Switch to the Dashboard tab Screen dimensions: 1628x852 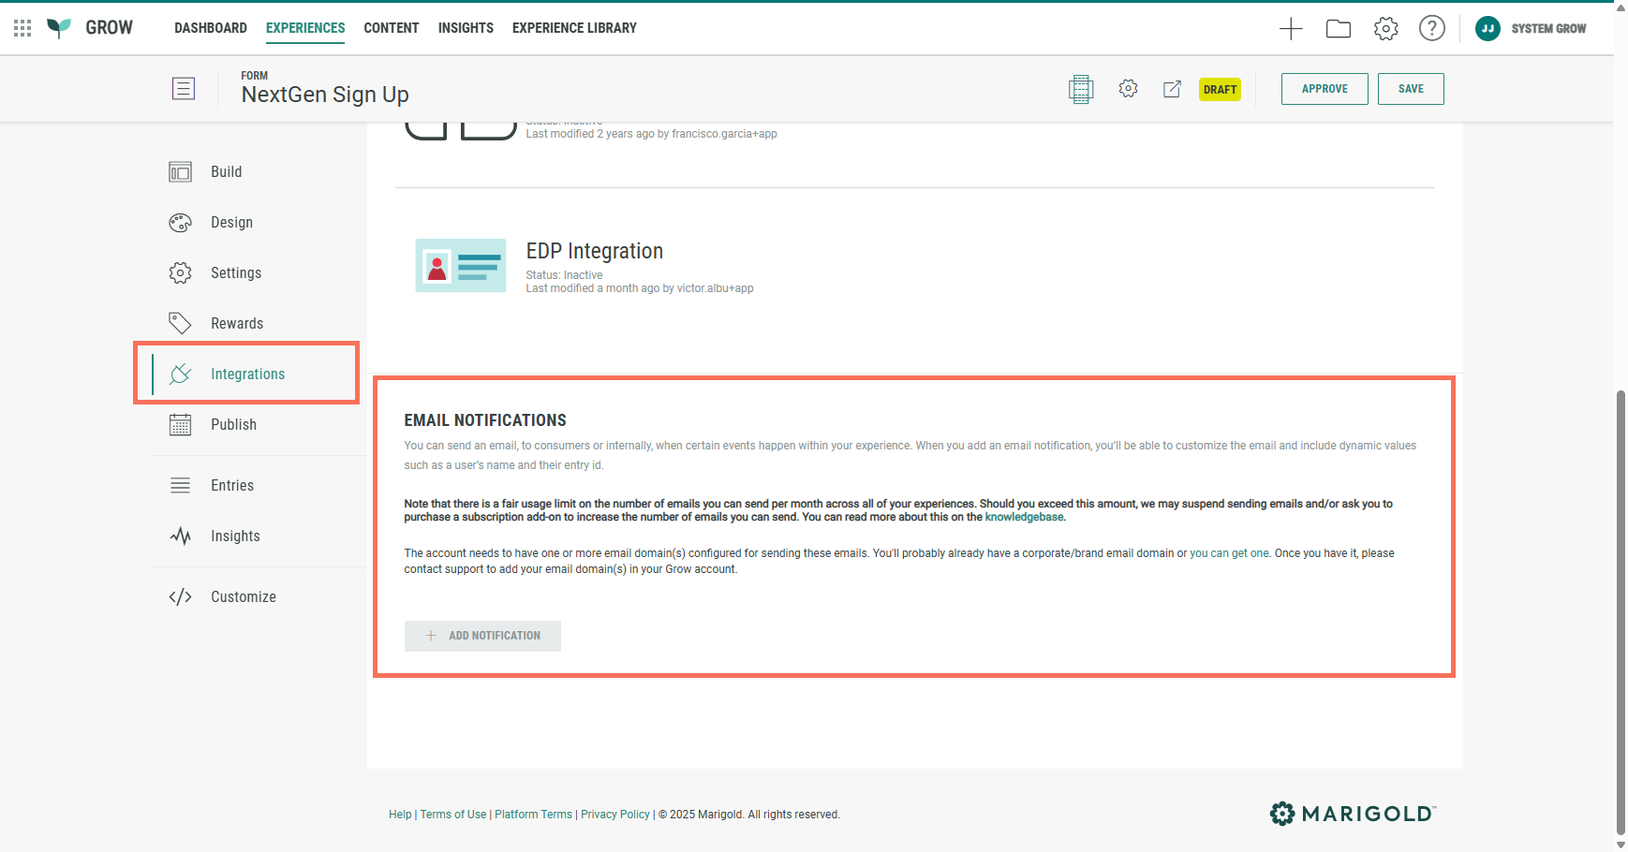211,28
